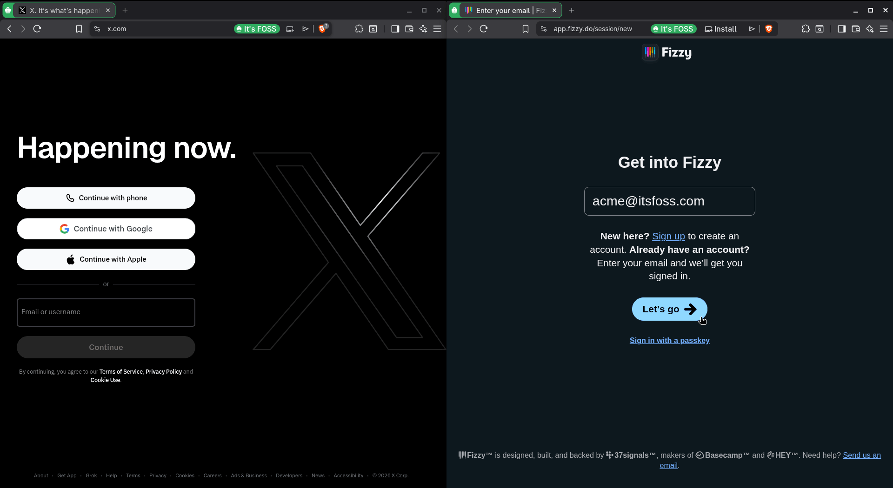Close the Fizzy tab
The width and height of the screenshot is (893, 488).
[554, 10]
